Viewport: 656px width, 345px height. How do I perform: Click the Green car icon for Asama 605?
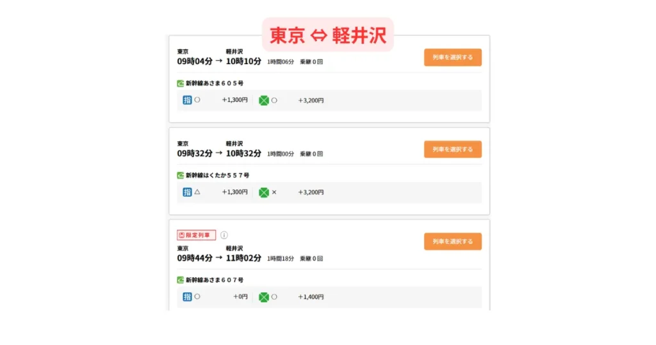point(263,100)
